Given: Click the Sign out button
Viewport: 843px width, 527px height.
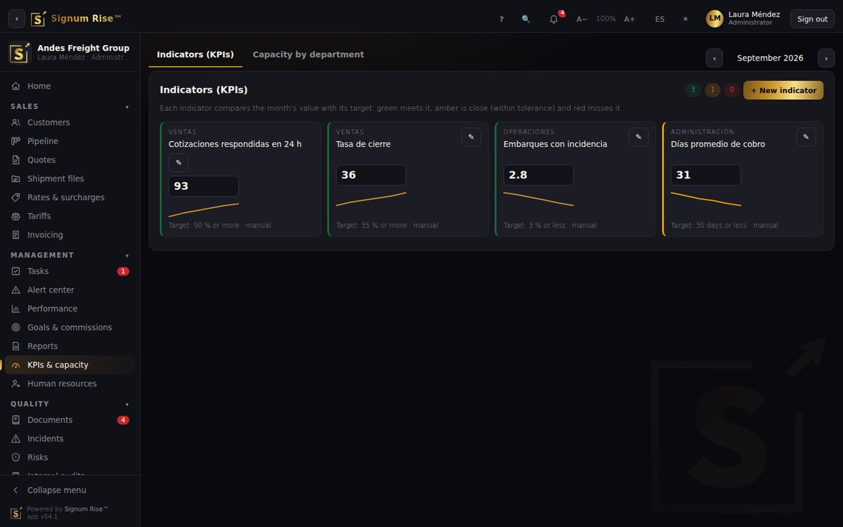Looking at the screenshot, I should [812, 19].
